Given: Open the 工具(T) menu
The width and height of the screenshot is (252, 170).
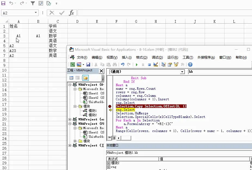Looking at the screenshot, I should point(188,57).
